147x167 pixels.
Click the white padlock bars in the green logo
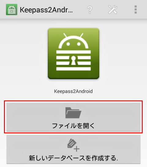click(x=73, y=60)
